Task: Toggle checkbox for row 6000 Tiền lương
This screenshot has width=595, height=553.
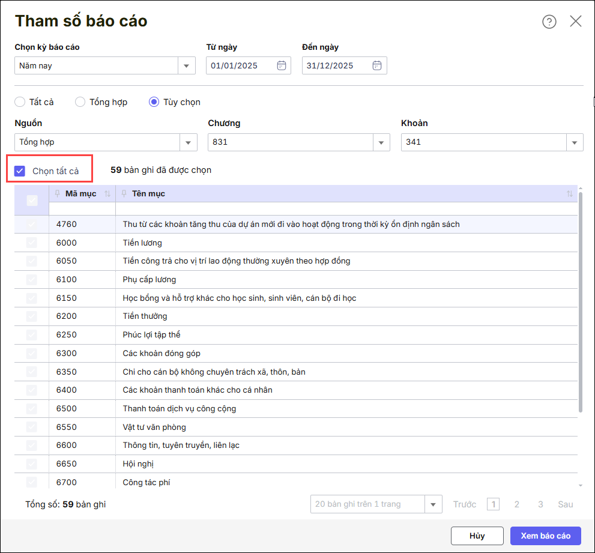Action: pos(32,243)
